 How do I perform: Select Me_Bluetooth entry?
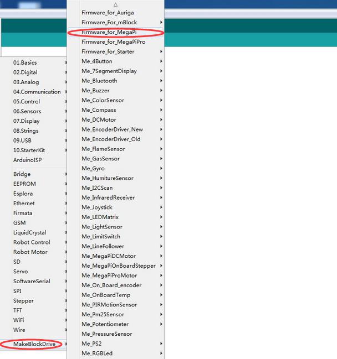point(116,81)
